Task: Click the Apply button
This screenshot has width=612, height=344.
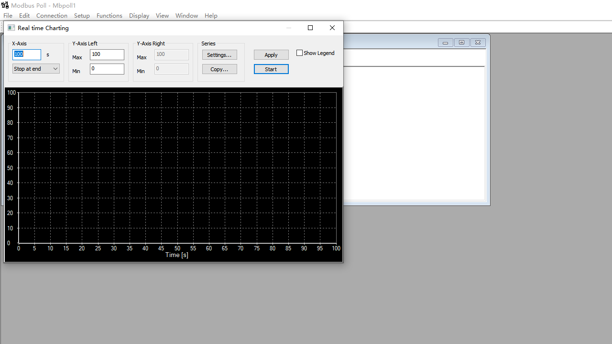Action: pos(271,55)
